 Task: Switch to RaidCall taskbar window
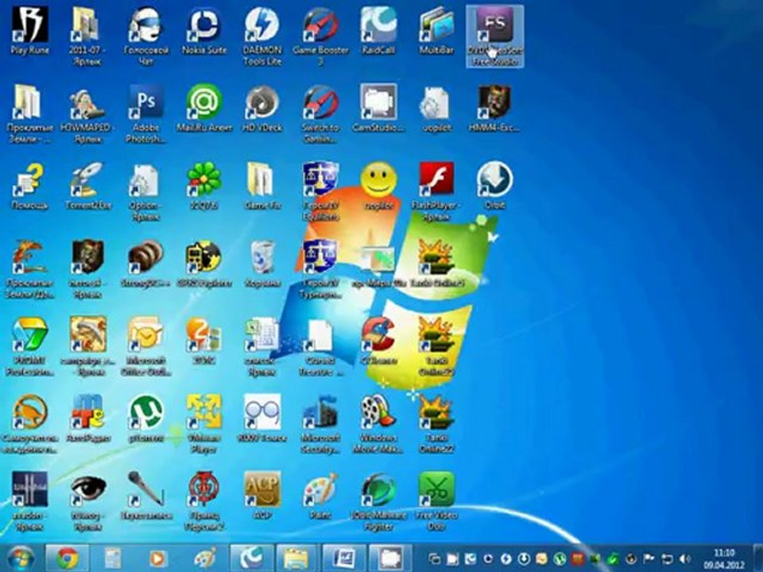(x=251, y=558)
